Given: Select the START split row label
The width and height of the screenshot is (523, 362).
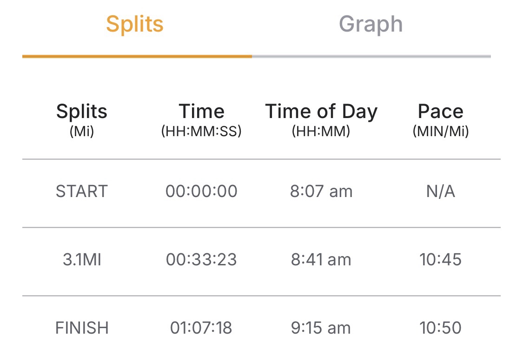Looking at the screenshot, I should coord(82,191).
